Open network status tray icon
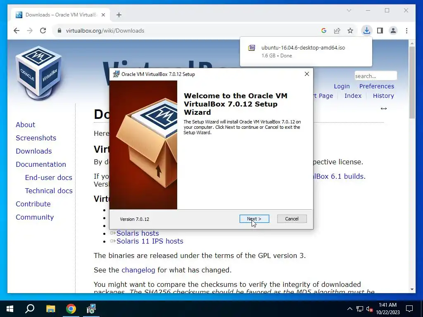Viewport: 423px width, 317px height. click(360, 309)
